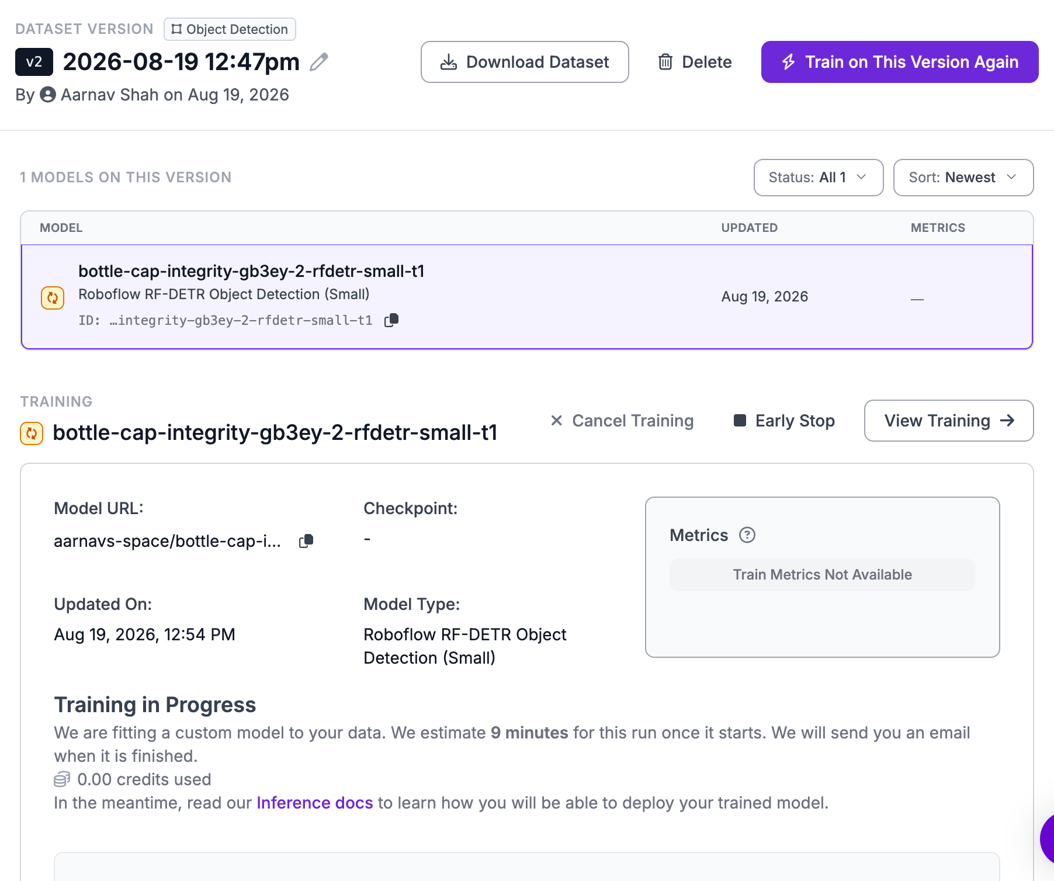The image size is (1054, 881).
Task: Copy the Model URL
Action: pyautogui.click(x=306, y=541)
